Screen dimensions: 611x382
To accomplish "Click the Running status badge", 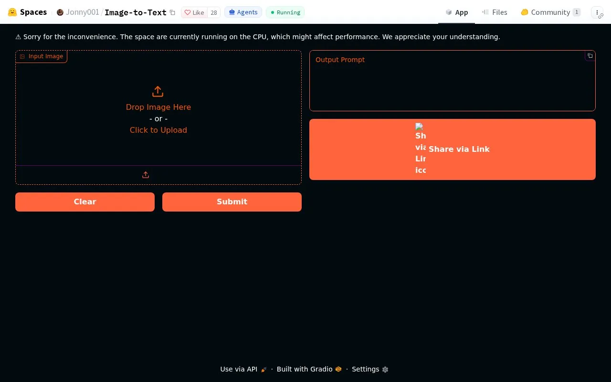I will pos(285,12).
